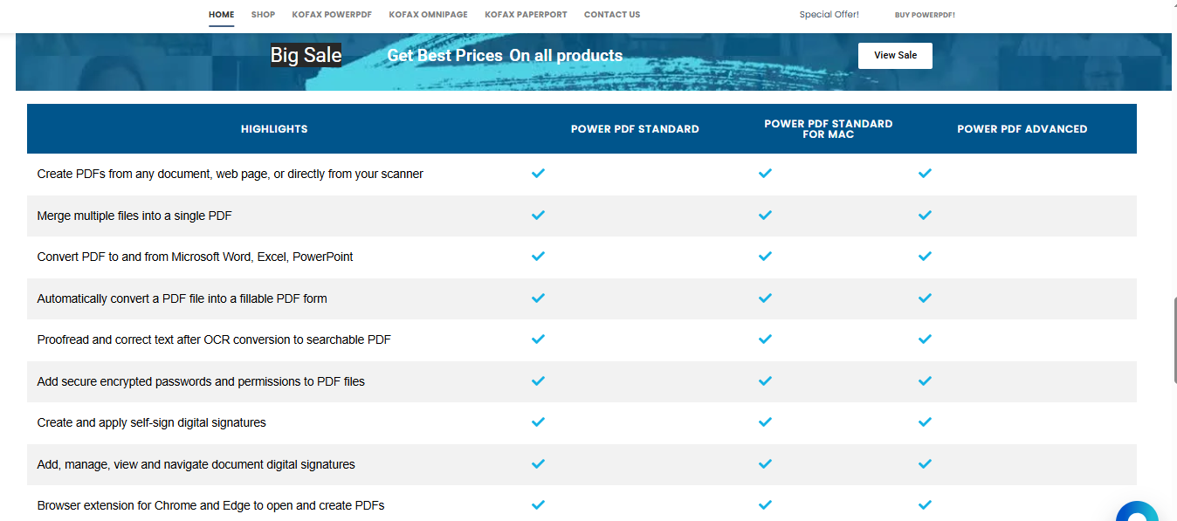The width and height of the screenshot is (1177, 521).
Task: Click Advanced checkmark in Proofread OCR row
Action: click(x=926, y=339)
